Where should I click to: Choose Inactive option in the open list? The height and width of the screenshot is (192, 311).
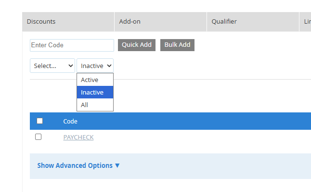coord(95,92)
